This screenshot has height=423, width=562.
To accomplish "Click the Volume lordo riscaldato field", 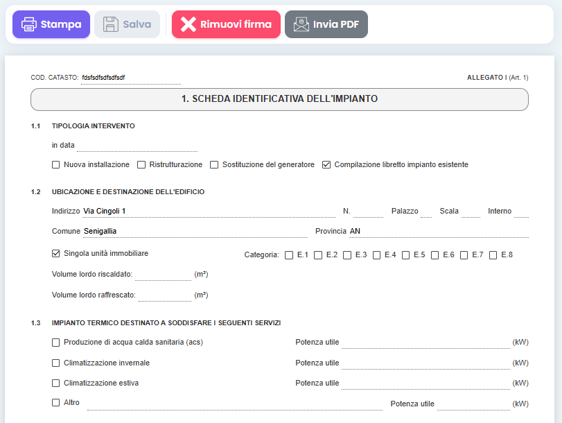I will click(164, 275).
